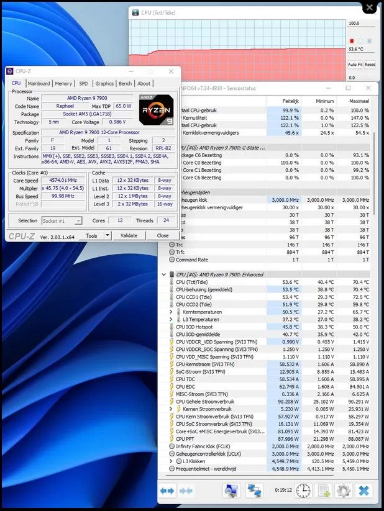Click the vertical scrollbar of HWiNFO sensor list
The width and height of the screenshot is (384, 511).
click(374, 173)
